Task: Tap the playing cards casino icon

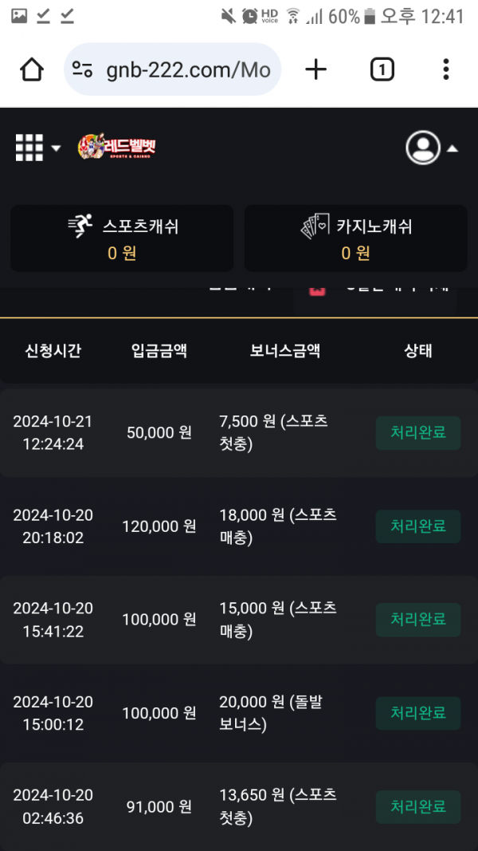Action: coord(314,227)
